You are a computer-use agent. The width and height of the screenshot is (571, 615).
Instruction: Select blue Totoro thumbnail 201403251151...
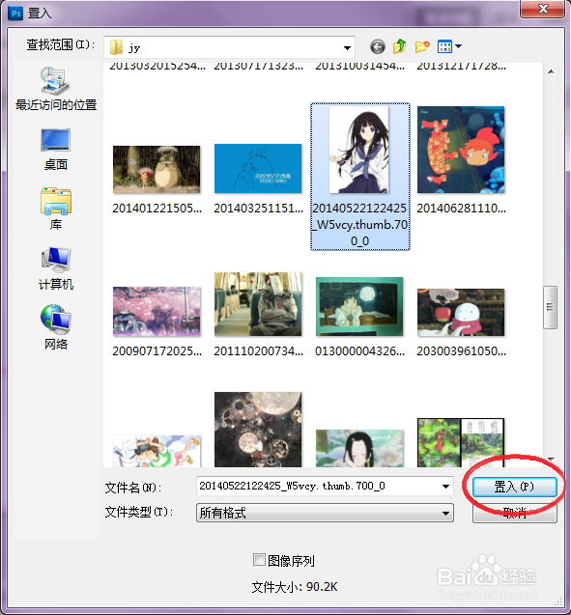coord(258,168)
